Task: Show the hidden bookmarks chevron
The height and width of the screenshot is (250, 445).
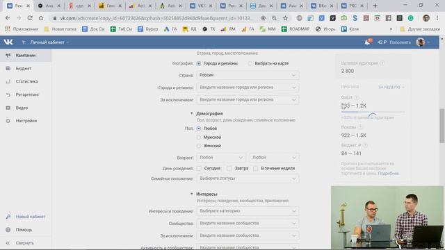Action: pyautogui.click(x=391, y=29)
